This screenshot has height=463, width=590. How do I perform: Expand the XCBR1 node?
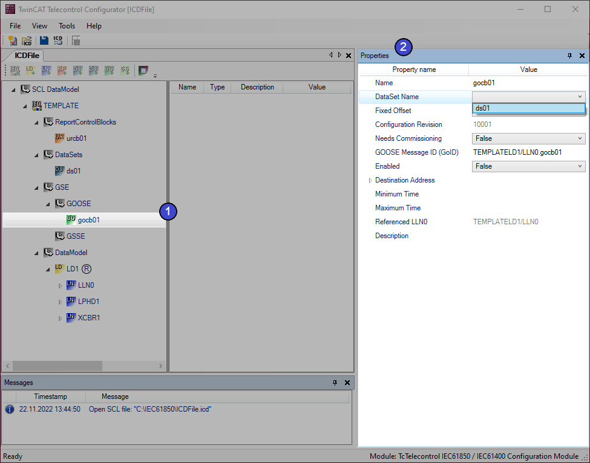coord(60,319)
